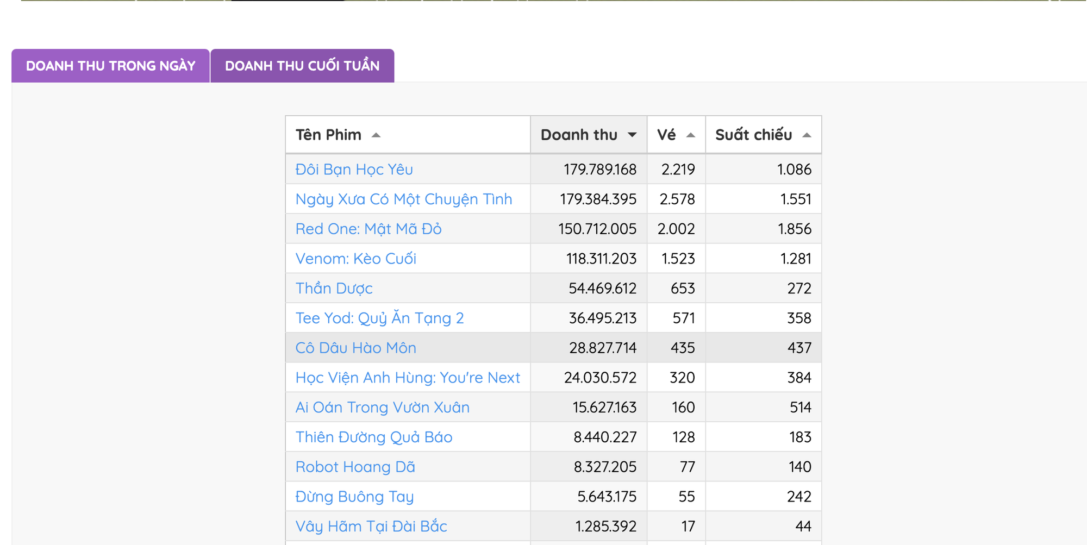Click the Vé column header
This screenshot has height=545, width=1087.
point(676,135)
